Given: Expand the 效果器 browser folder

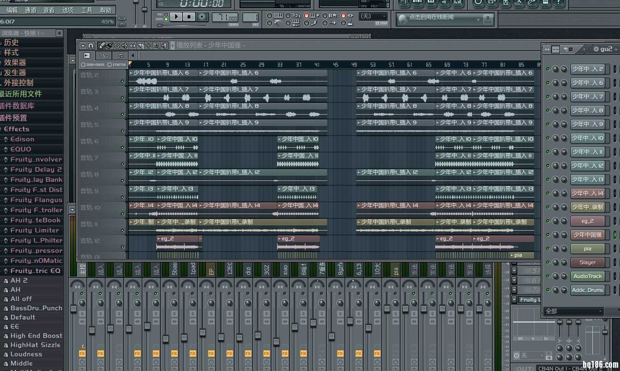Looking at the screenshot, I should [x=15, y=62].
